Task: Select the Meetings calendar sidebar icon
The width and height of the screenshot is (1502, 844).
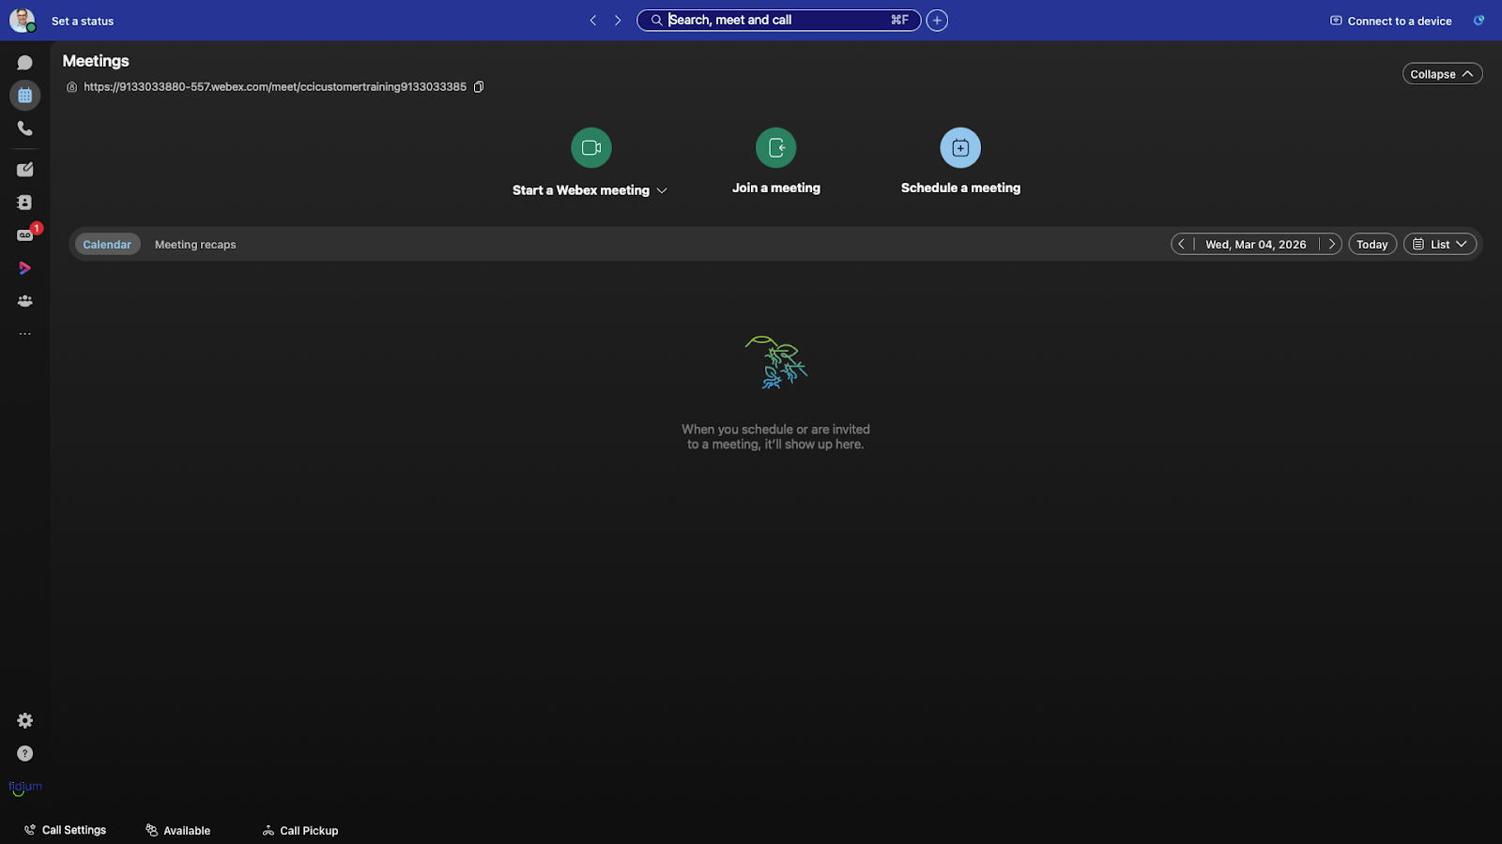Action: pos(25,96)
